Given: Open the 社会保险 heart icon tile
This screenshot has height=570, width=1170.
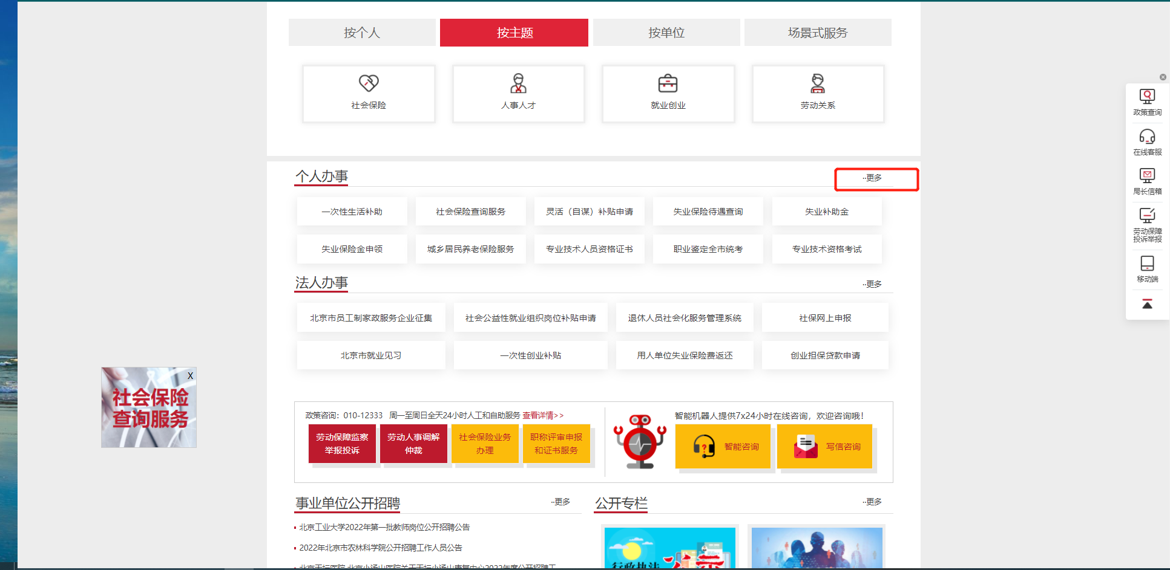Looking at the screenshot, I should (x=369, y=93).
